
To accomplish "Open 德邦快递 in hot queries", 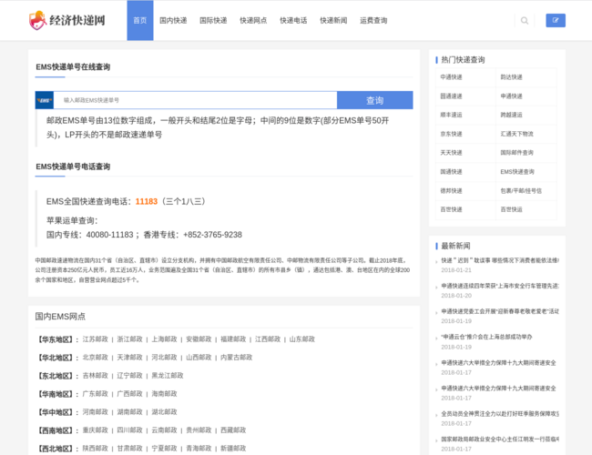I will pyautogui.click(x=451, y=190).
